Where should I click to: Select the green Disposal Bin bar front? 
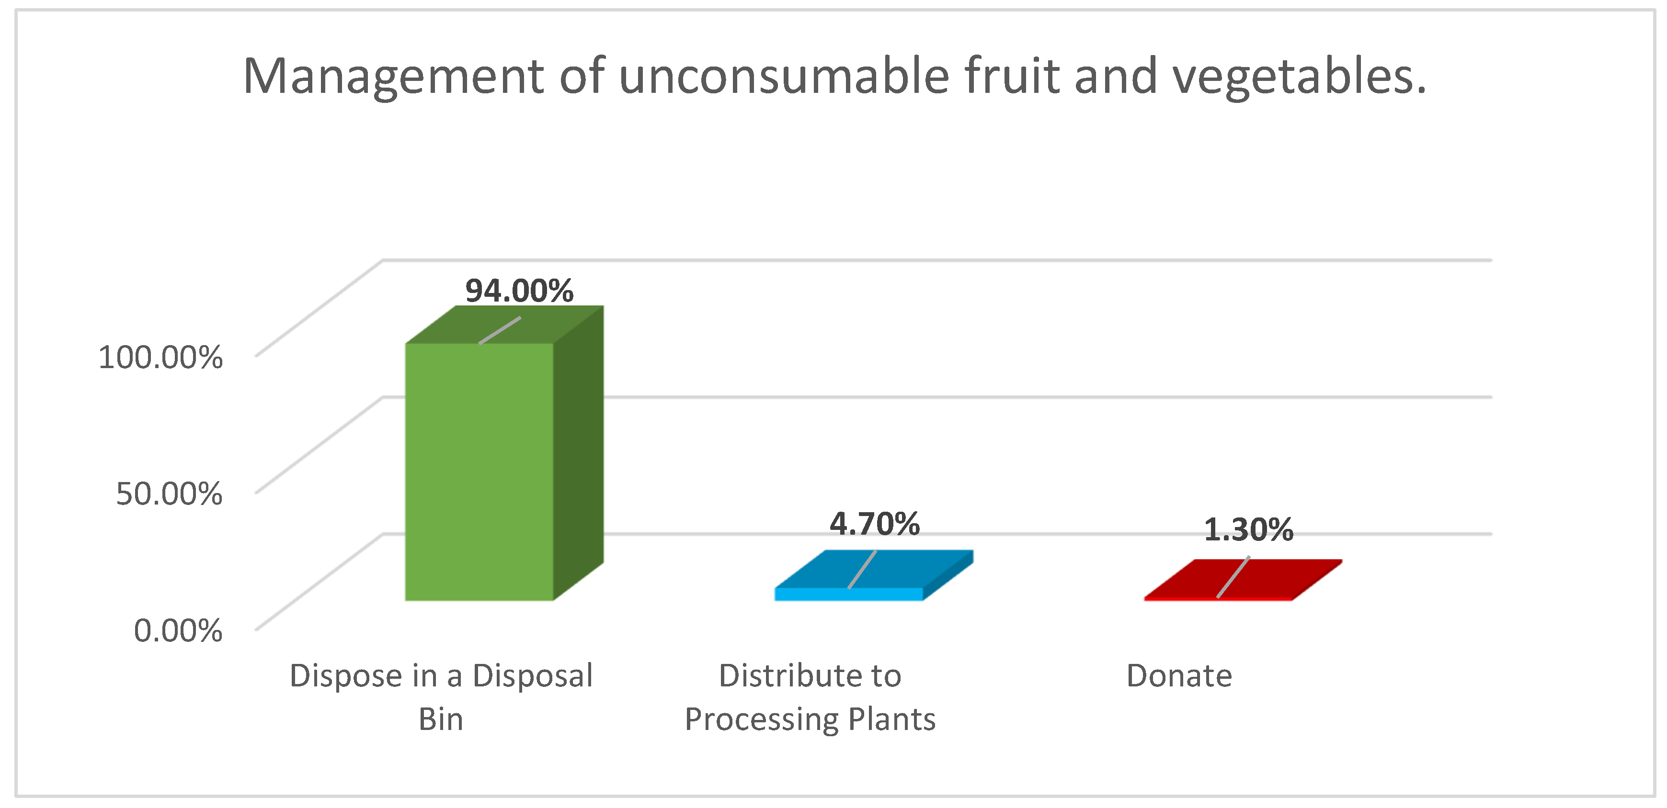(479, 472)
